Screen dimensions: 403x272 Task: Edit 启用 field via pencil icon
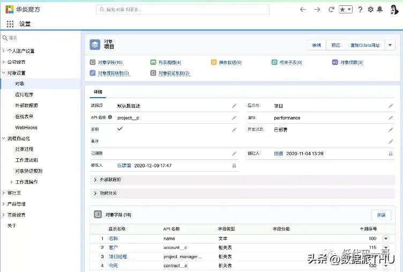point(234,130)
